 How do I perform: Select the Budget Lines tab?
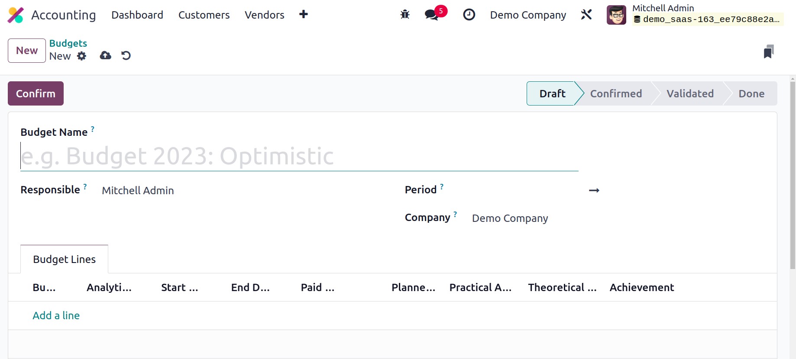65,259
